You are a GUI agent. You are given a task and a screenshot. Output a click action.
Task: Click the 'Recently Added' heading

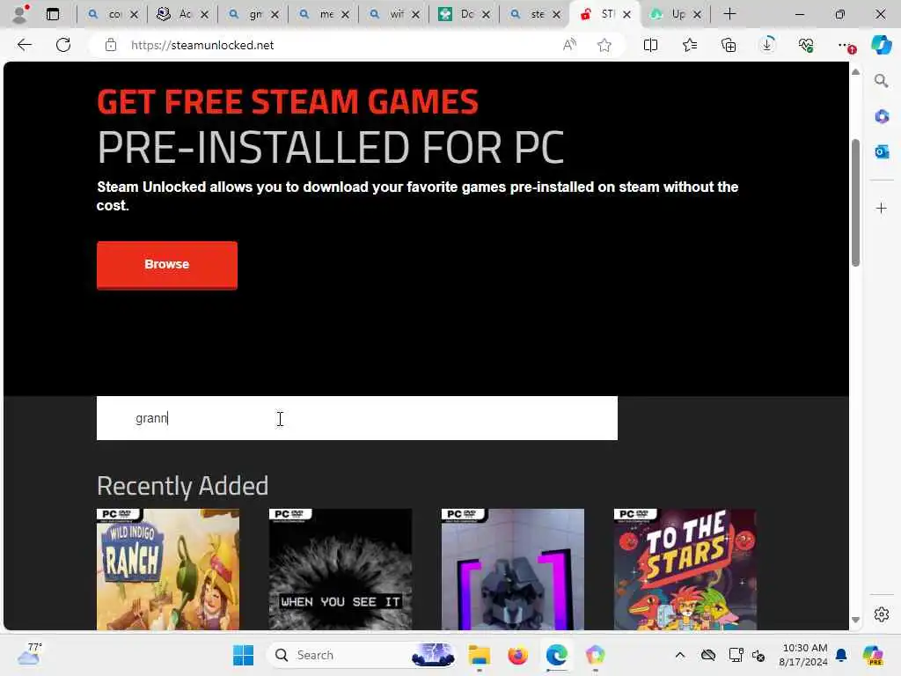pos(183,486)
